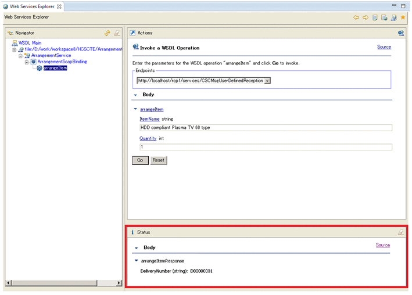Image resolution: width=412 pixels, height=295 pixels.
Task: Open the UDDI Page icon
Action: tap(375, 17)
